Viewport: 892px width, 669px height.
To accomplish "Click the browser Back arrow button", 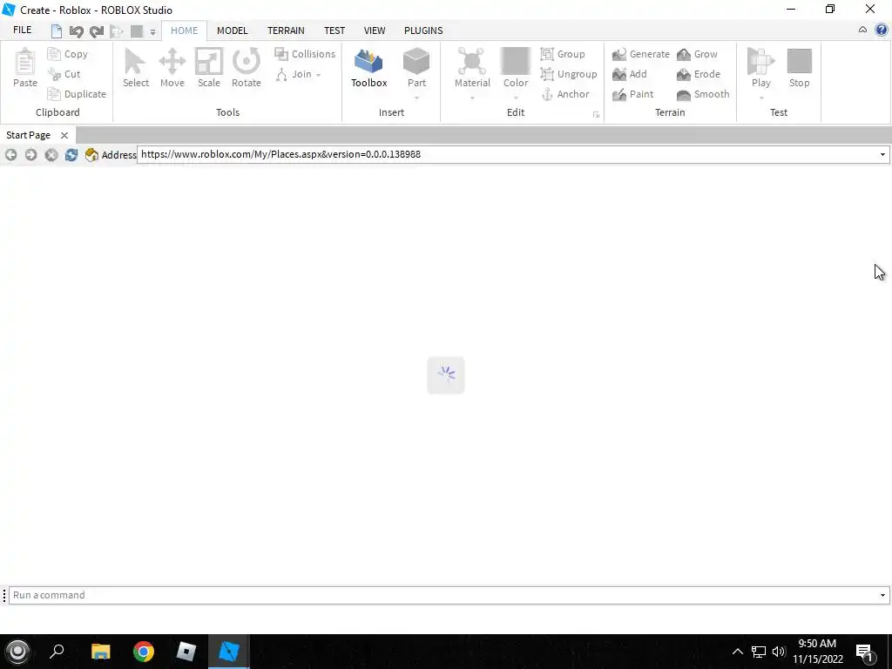I will click(x=10, y=155).
